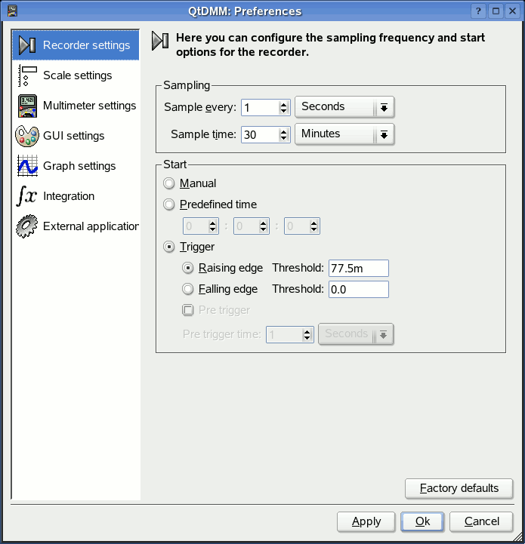This screenshot has height=544, width=525.
Task: Click the Recorder settings play icon
Action: click(27, 45)
